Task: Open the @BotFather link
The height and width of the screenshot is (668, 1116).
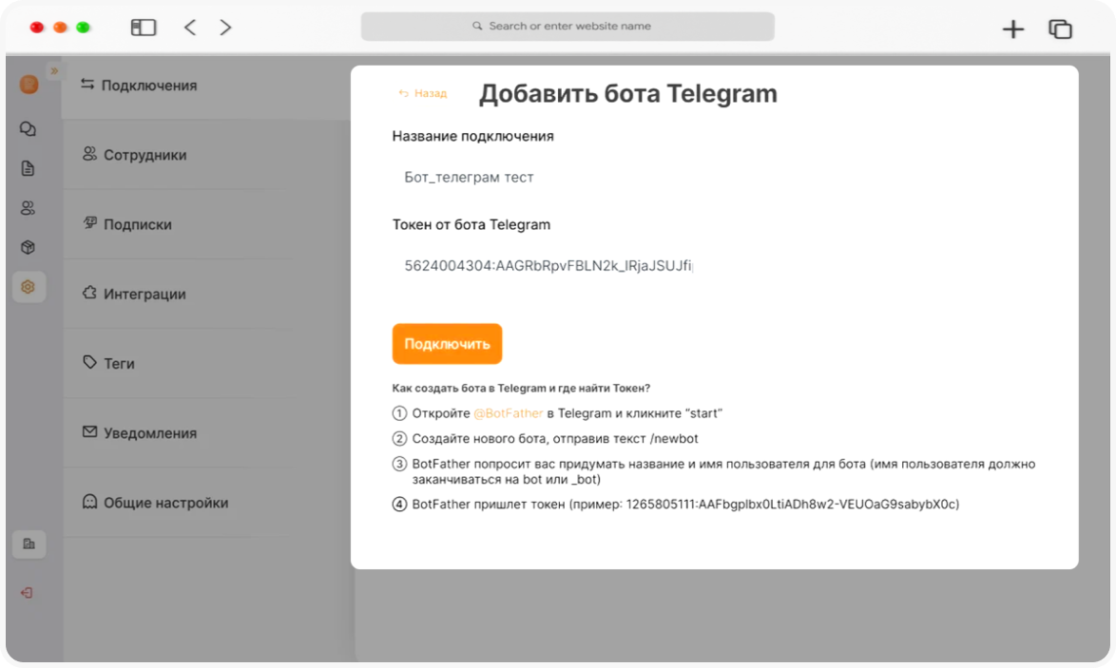Action: (509, 413)
